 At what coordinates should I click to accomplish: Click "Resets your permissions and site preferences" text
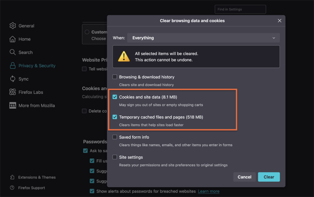click(x=173, y=165)
